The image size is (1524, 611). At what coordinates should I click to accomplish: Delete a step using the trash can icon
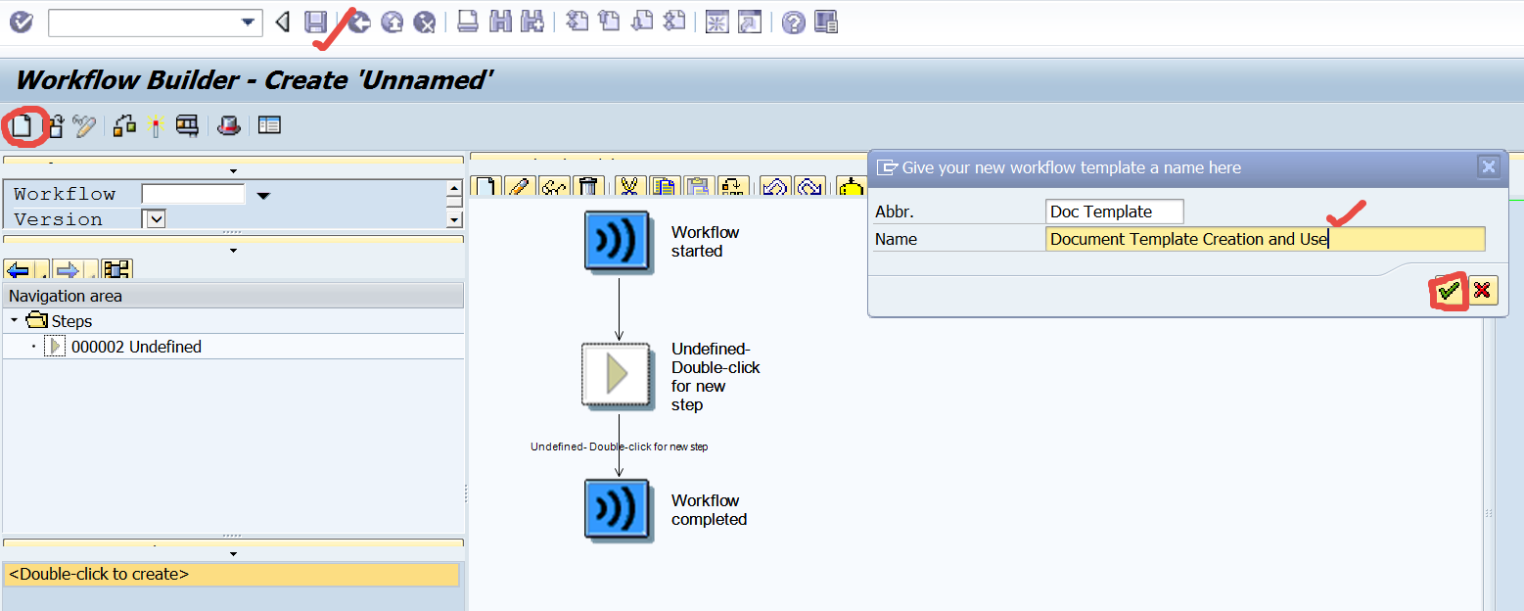tap(588, 186)
